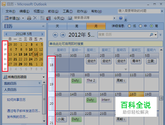
Task: Collapse the calendar navigation pane chevron
Action: pyautogui.click(x=43, y=26)
